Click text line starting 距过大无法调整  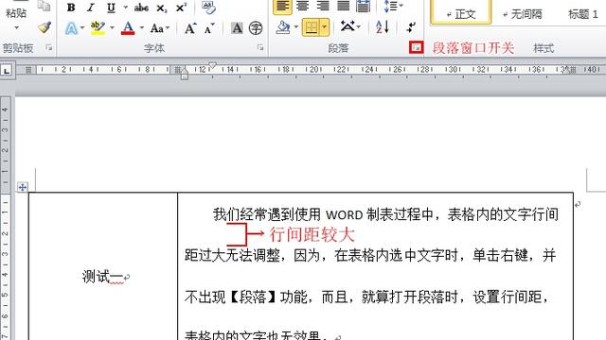pos(370,256)
